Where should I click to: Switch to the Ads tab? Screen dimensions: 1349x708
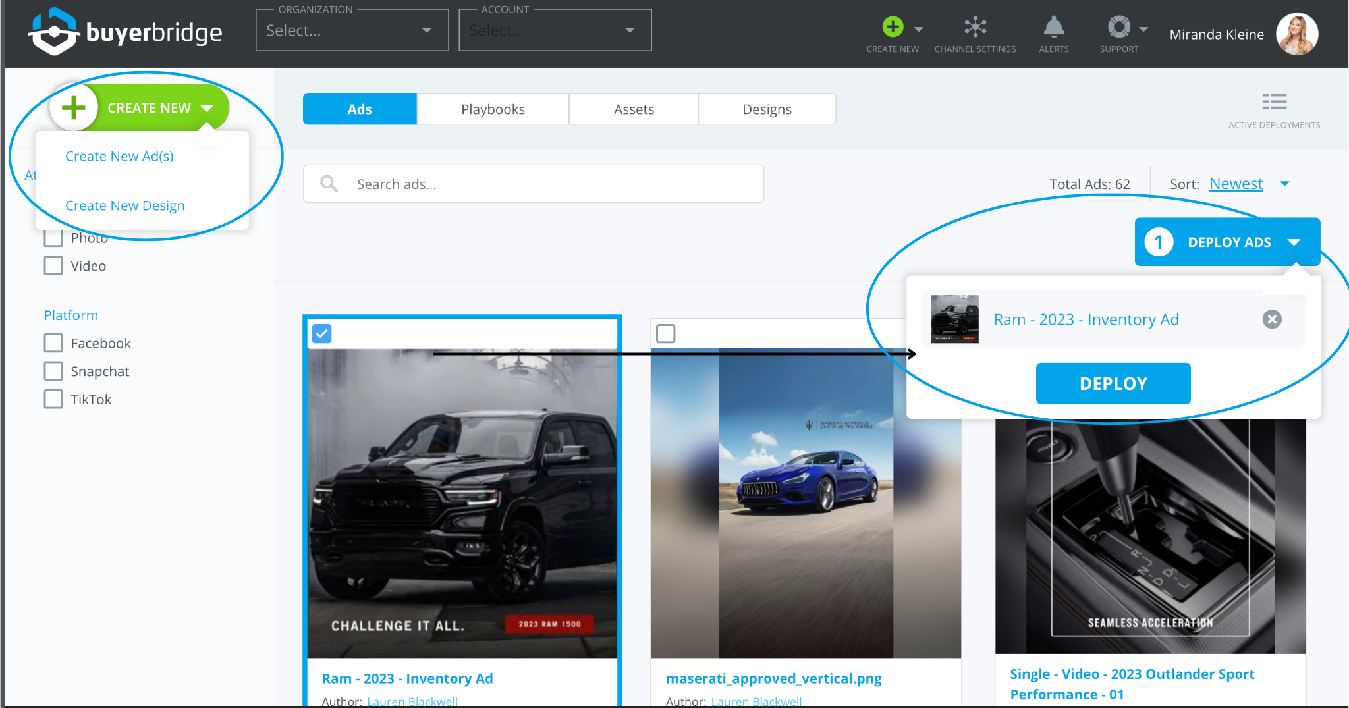(360, 109)
